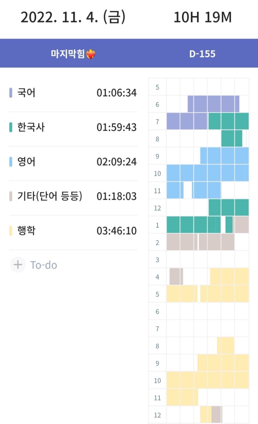
Task: Click the 행학 duration 03:46:10
Action: [117, 231]
